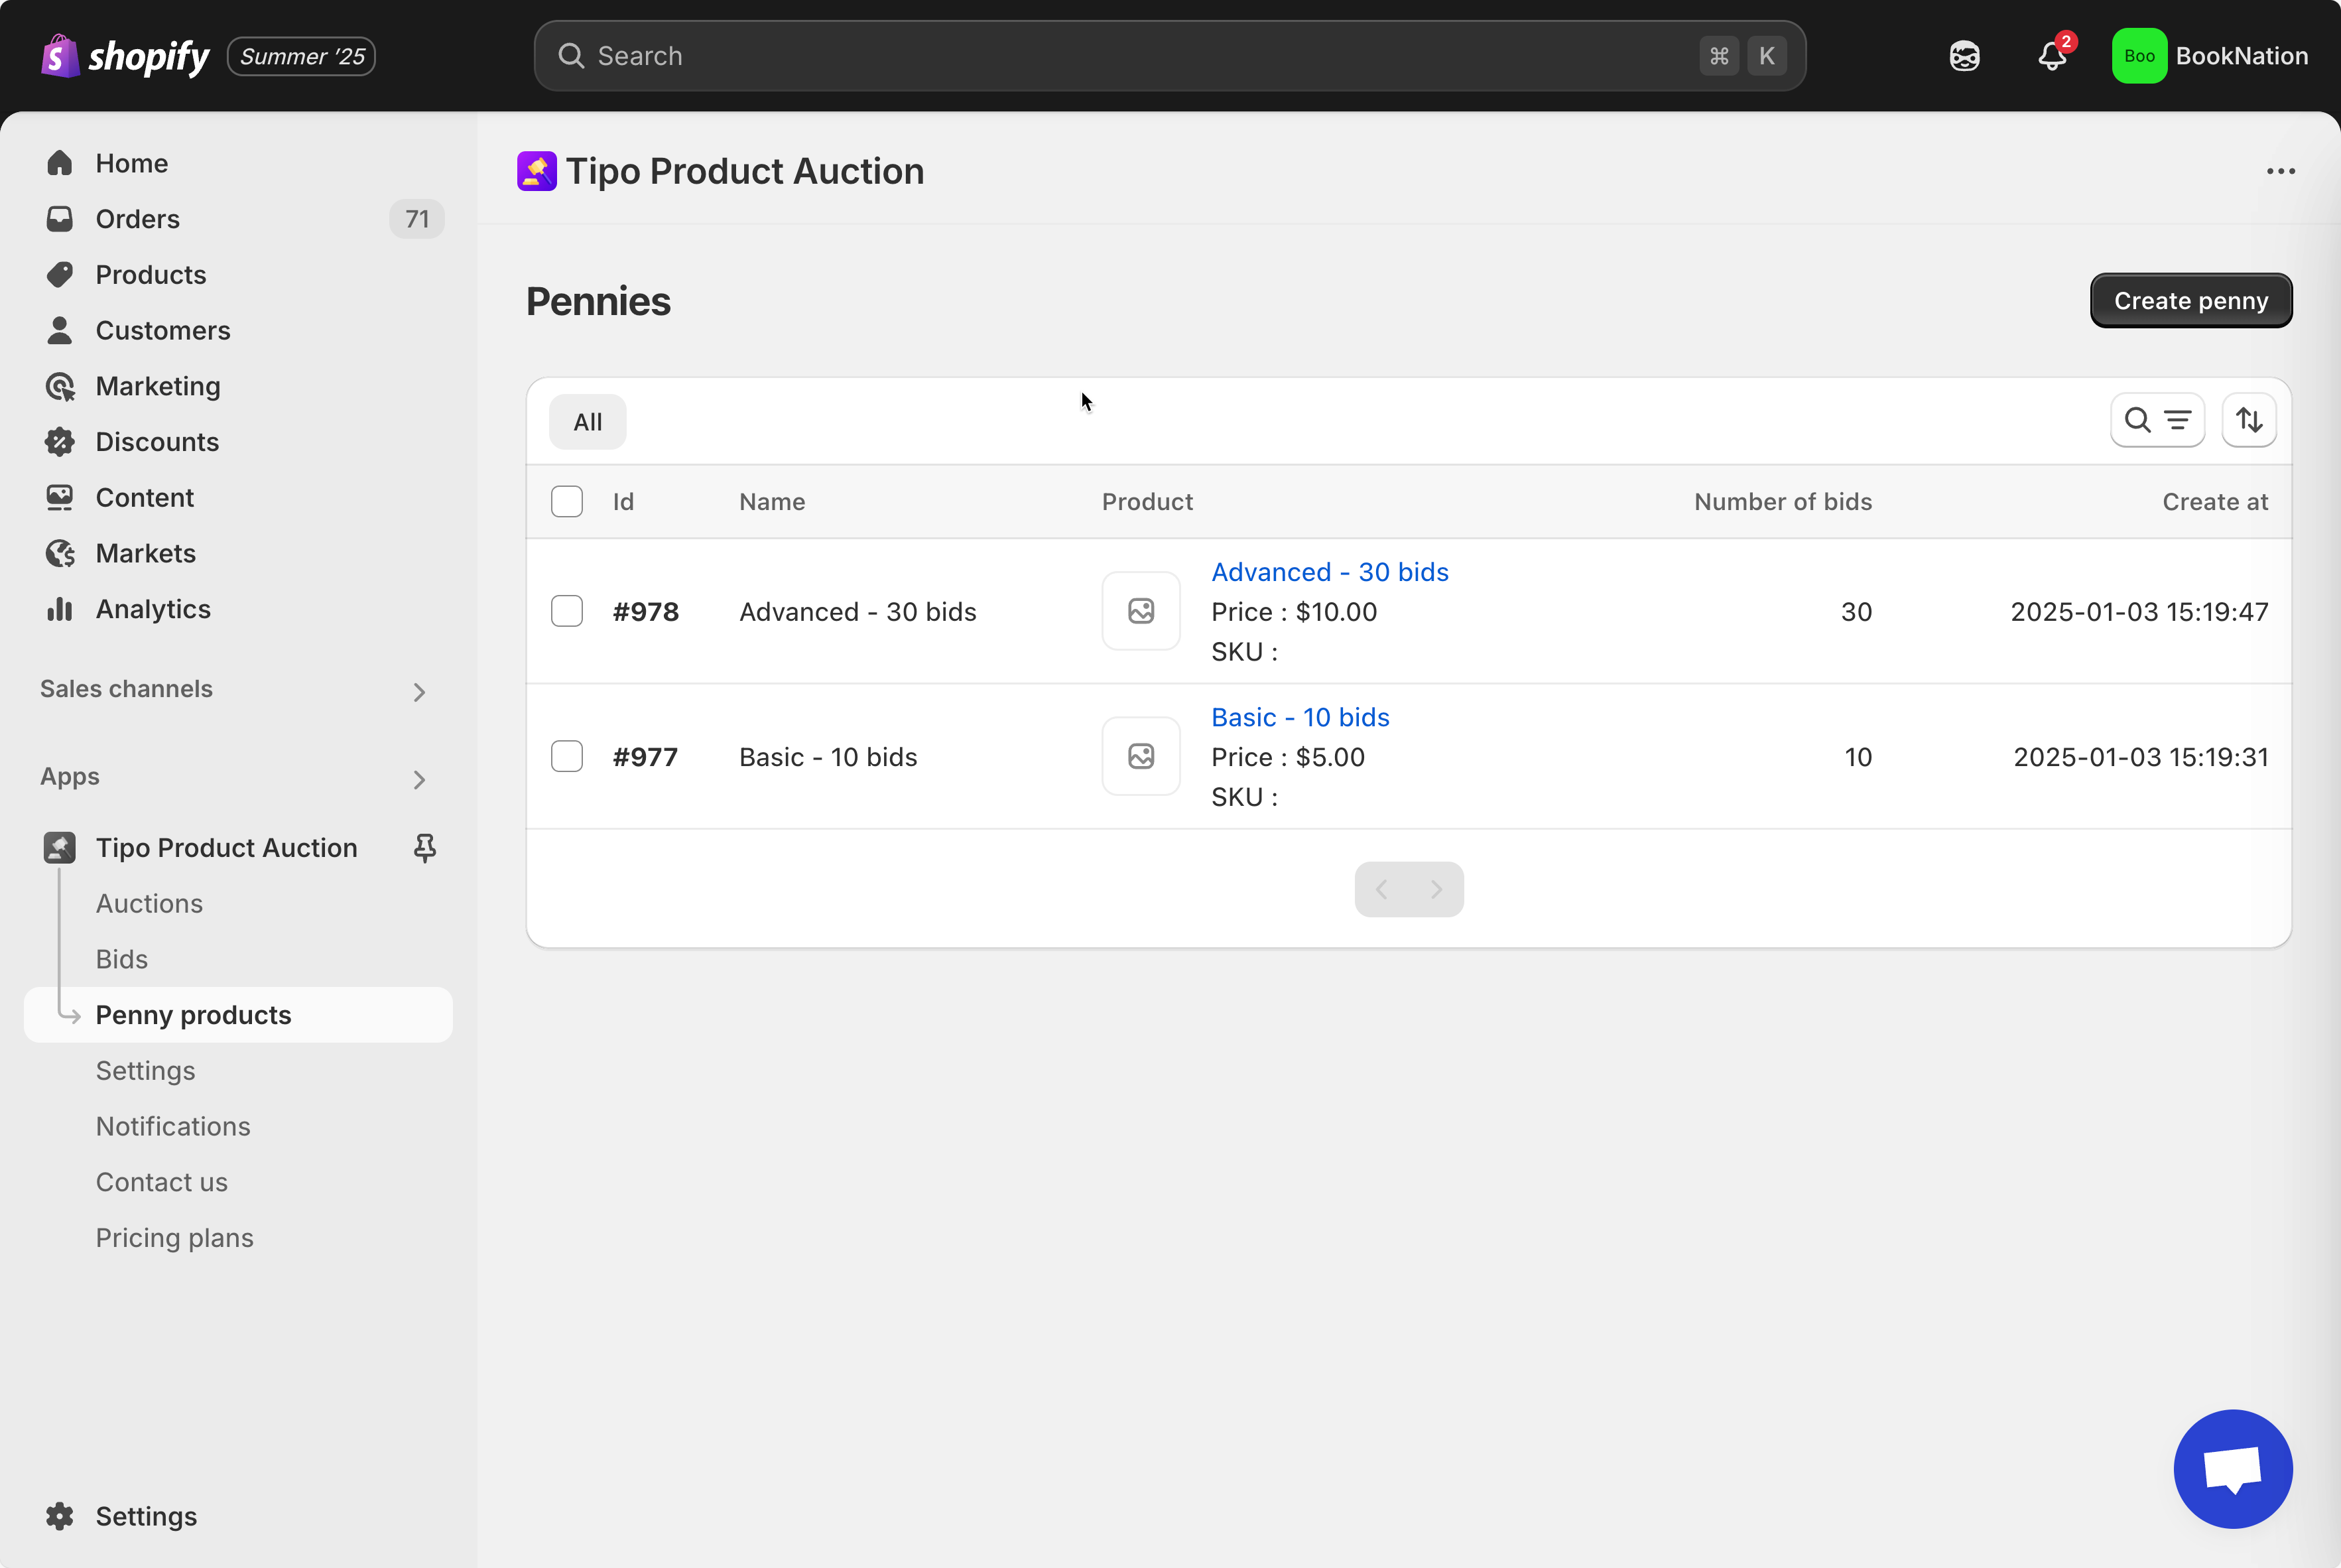Unpin Tipo Product Auction with the pin icon
The height and width of the screenshot is (1568, 2341).
click(x=425, y=848)
